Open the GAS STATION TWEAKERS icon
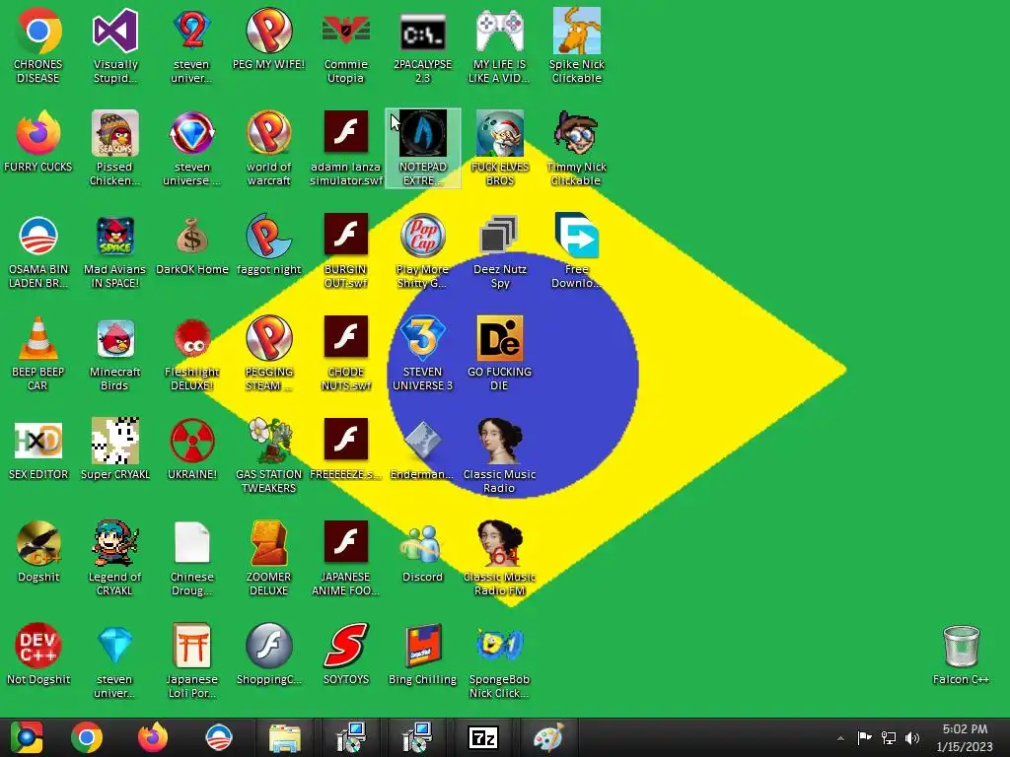This screenshot has height=757, width=1010. 268,455
